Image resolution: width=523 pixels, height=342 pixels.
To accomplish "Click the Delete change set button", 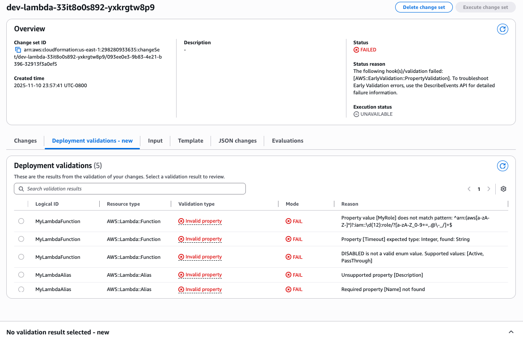I will (x=424, y=7).
